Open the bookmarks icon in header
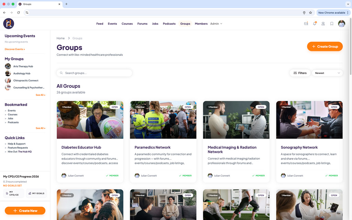Image resolution: width=352 pixels, height=220 pixels. click(332, 24)
